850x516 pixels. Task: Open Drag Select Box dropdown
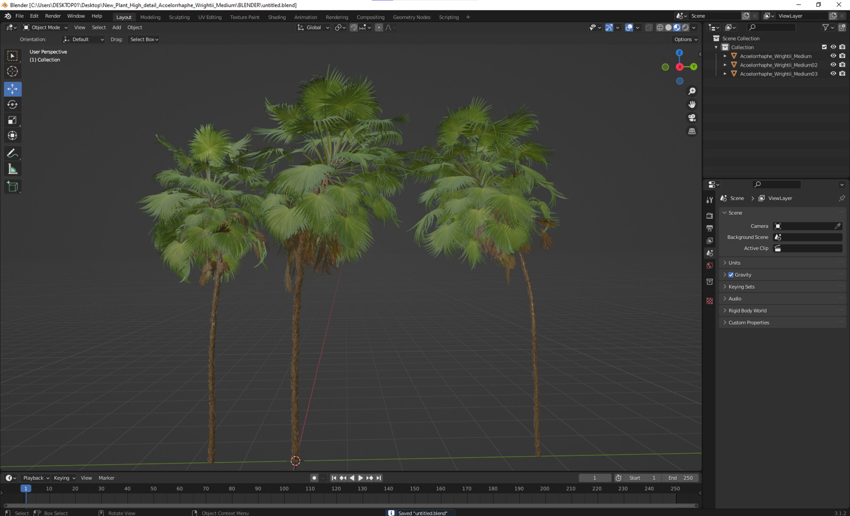[x=144, y=40]
